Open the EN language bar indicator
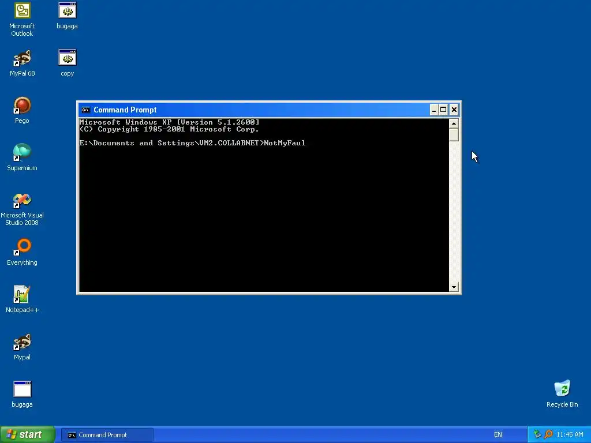 click(x=498, y=435)
